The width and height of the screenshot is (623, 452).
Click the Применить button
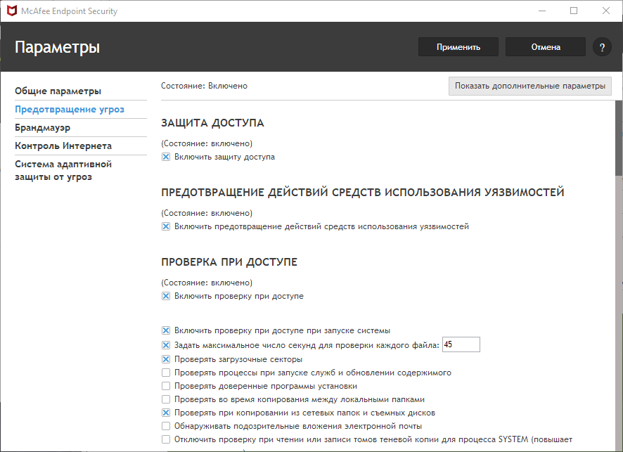(x=458, y=47)
